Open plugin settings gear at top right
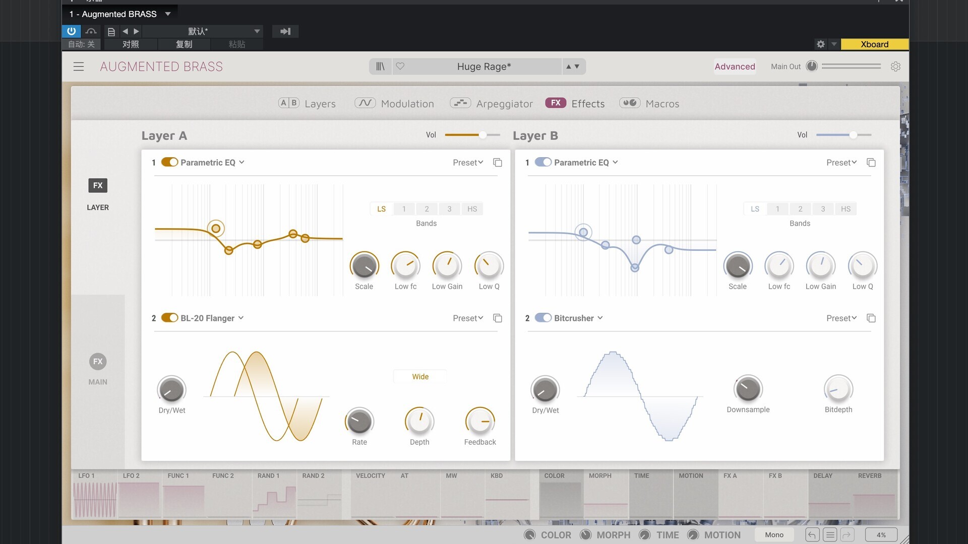 pos(895,66)
